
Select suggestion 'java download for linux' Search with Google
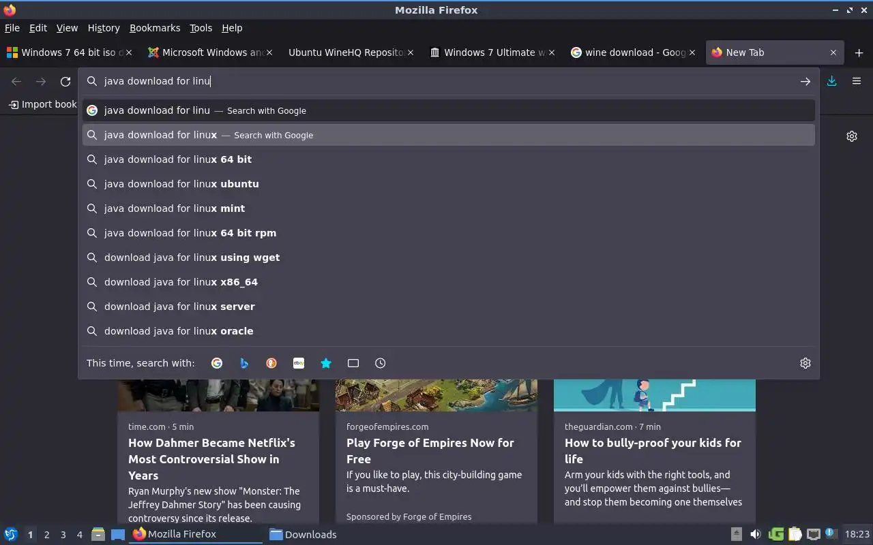tap(449, 135)
